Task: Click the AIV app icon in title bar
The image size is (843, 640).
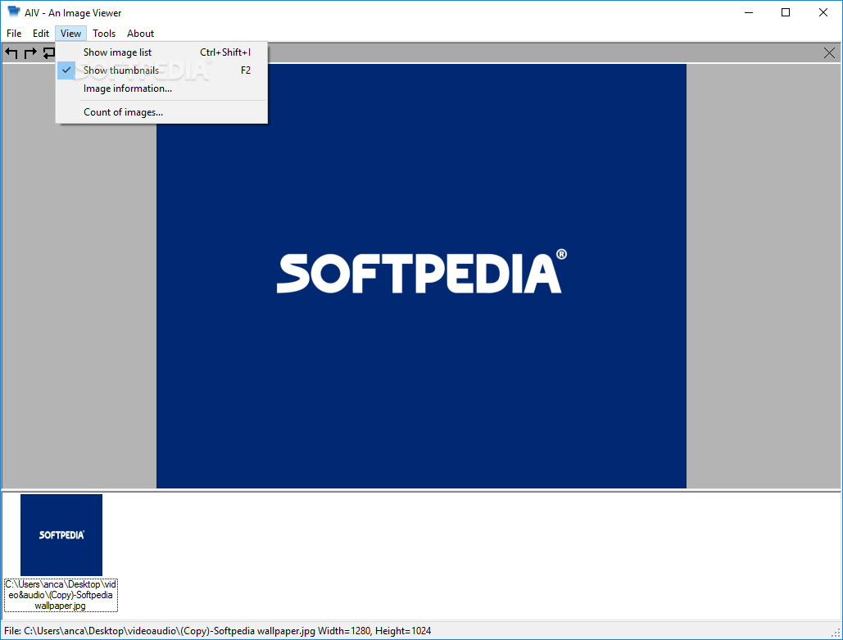Action: click(14, 11)
